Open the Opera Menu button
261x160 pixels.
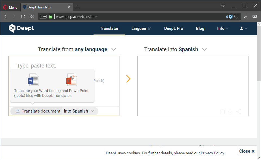[10, 7]
